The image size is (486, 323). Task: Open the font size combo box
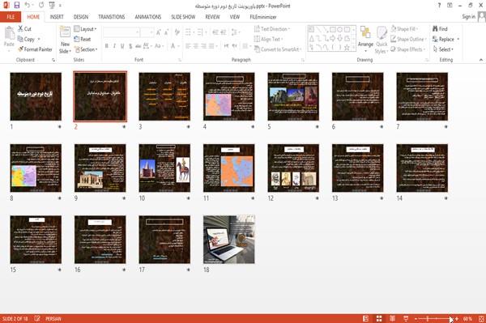[x=147, y=32]
